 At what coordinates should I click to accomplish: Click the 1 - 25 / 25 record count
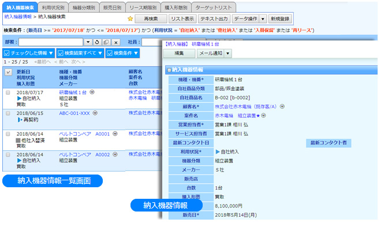[x=16, y=62]
